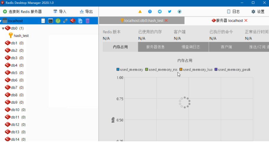Click the red db5 database icon
The height and width of the screenshot is (143, 269).
click(8, 73)
